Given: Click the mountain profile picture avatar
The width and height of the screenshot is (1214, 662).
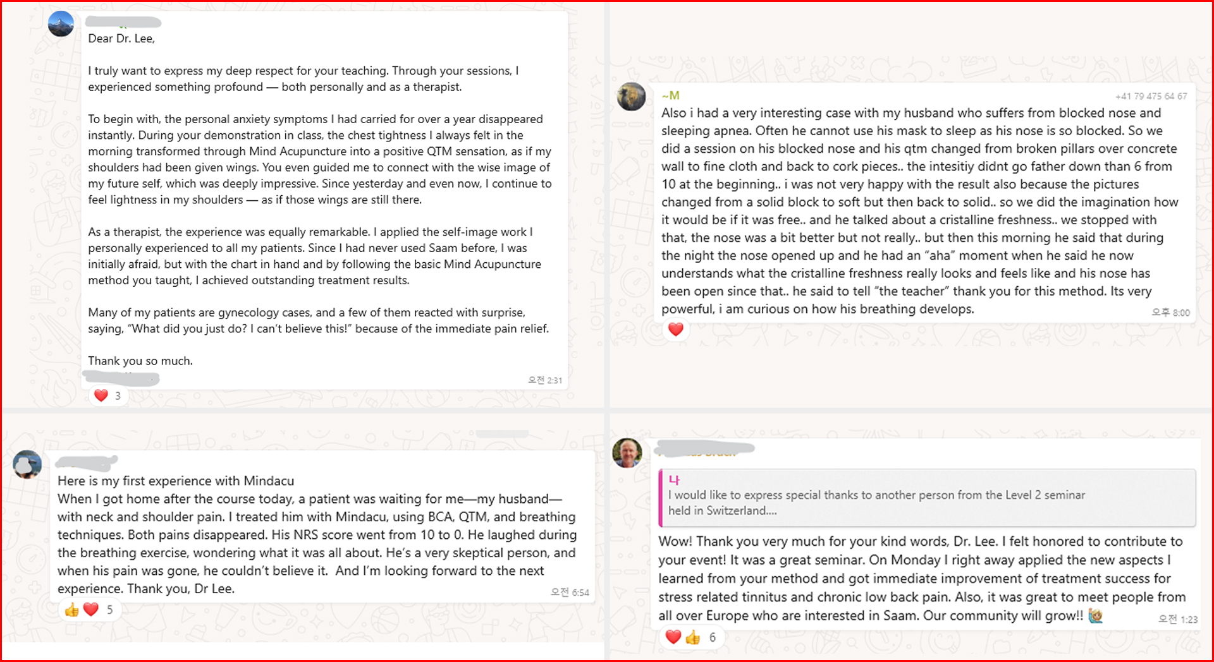Looking at the screenshot, I should [x=61, y=24].
